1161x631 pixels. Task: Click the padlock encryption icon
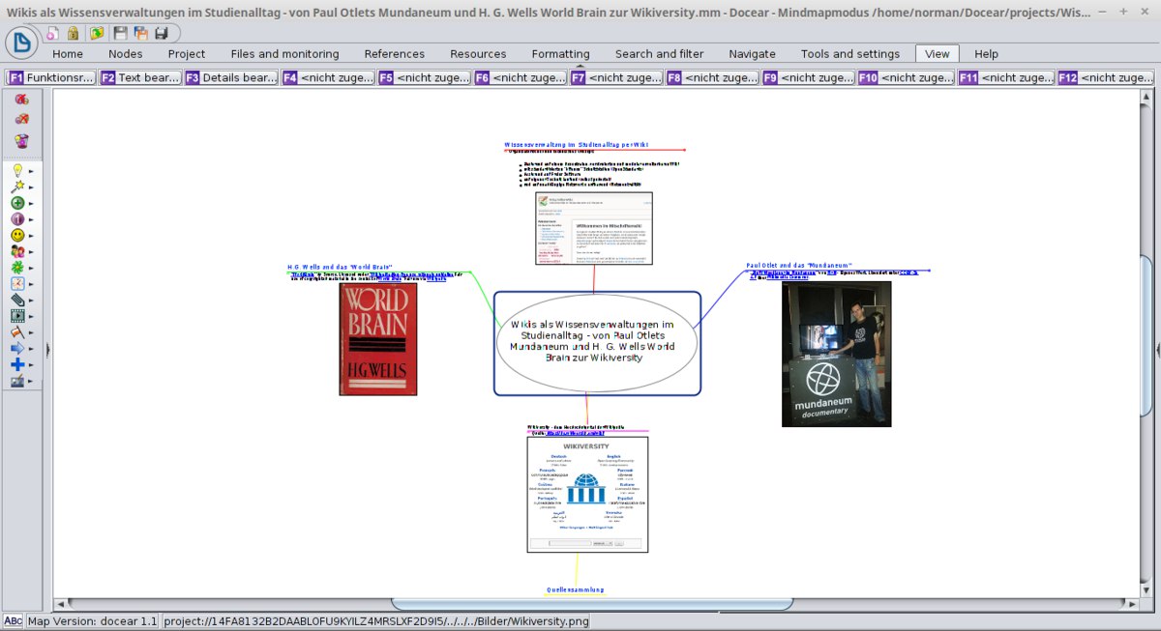(74, 33)
